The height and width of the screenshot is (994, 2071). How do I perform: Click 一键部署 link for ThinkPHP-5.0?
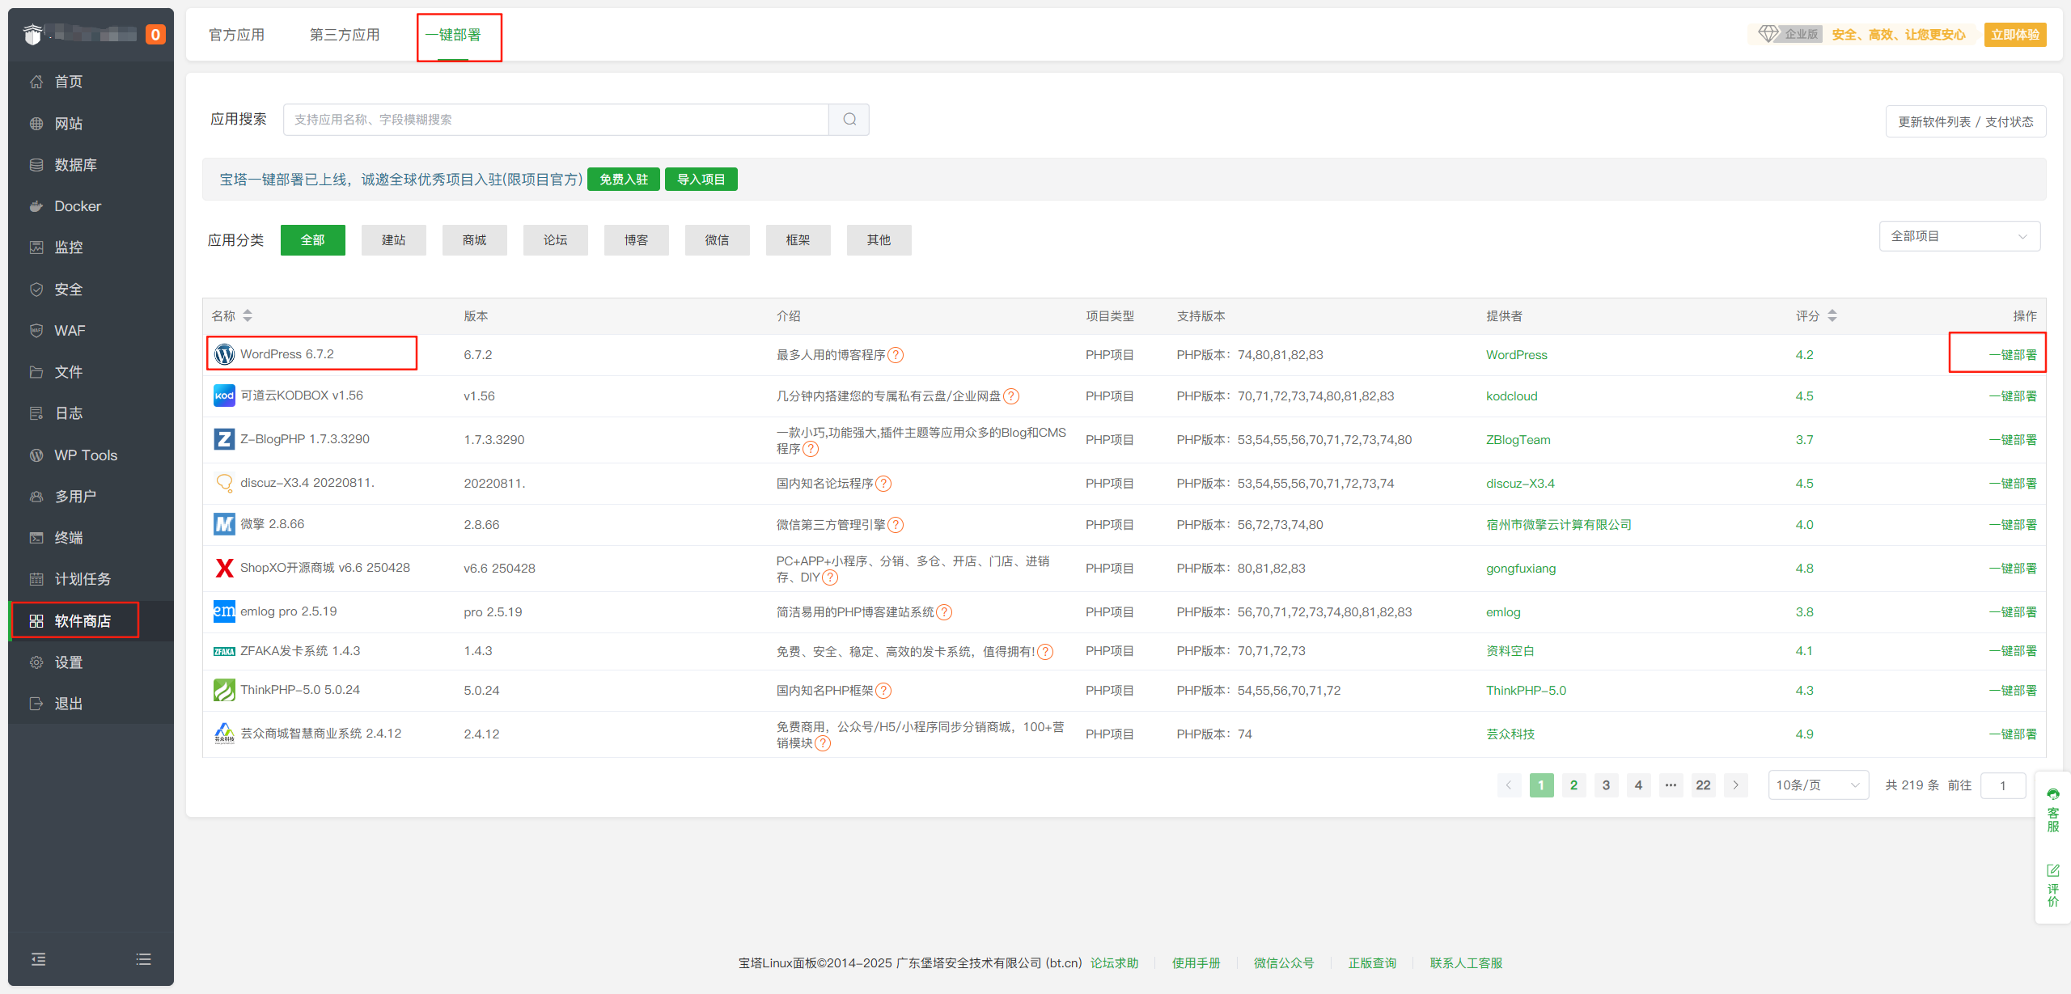[x=2012, y=691]
